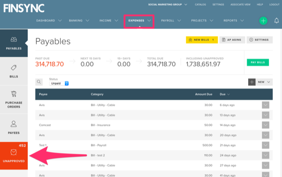The height and width of the screenshot is (177, 282).
Task: Expand actions for the Comcast row
Action: [x=266, y=125]
